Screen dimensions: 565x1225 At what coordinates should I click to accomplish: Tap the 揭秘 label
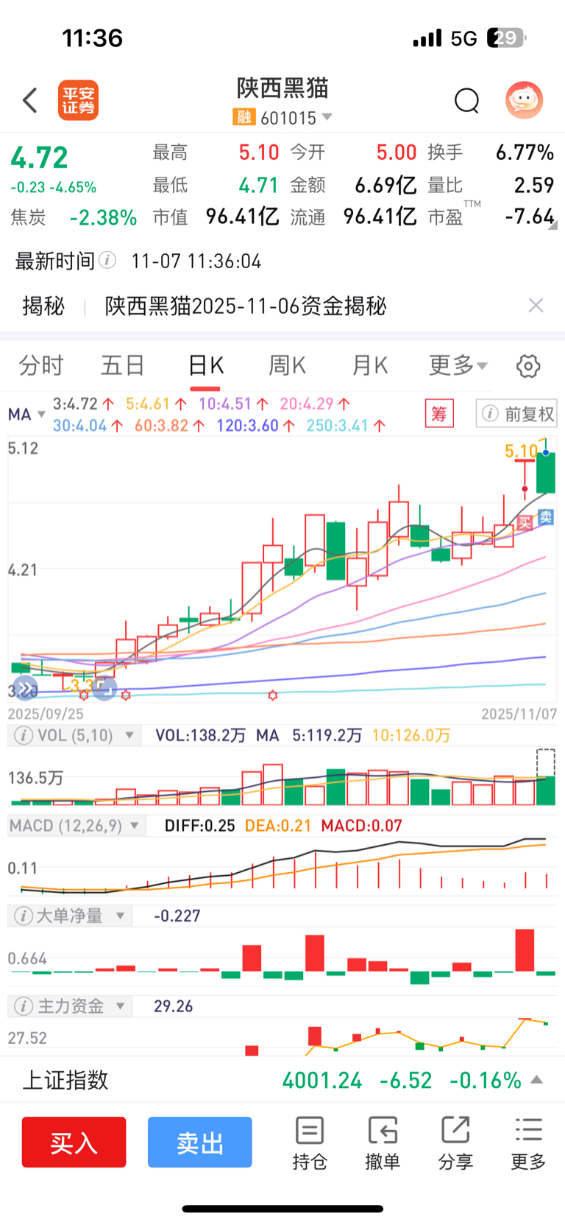(43, 306)
